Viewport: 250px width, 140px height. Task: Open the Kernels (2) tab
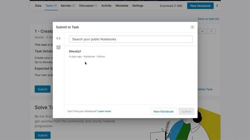pos(68,5)
